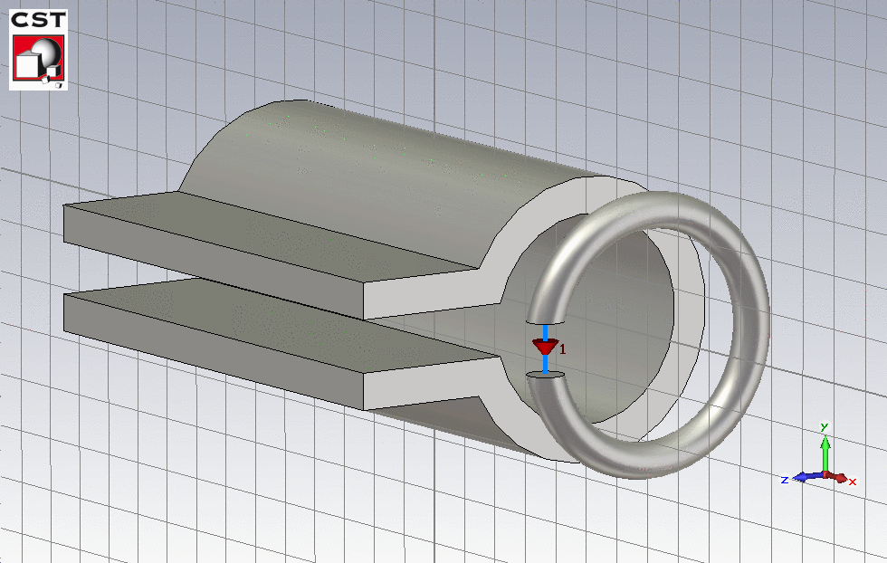Click the CST logo icon
The image size is (887, 563).
coord(38,50)
